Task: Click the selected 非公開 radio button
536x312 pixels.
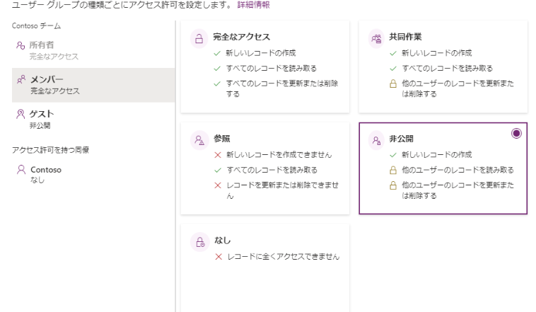Action: coord(516,133)
